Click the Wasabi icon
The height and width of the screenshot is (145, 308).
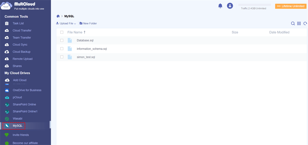(7, 119)
